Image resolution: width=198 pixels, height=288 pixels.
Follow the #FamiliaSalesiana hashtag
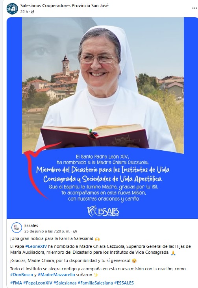[x=95, y=283]
